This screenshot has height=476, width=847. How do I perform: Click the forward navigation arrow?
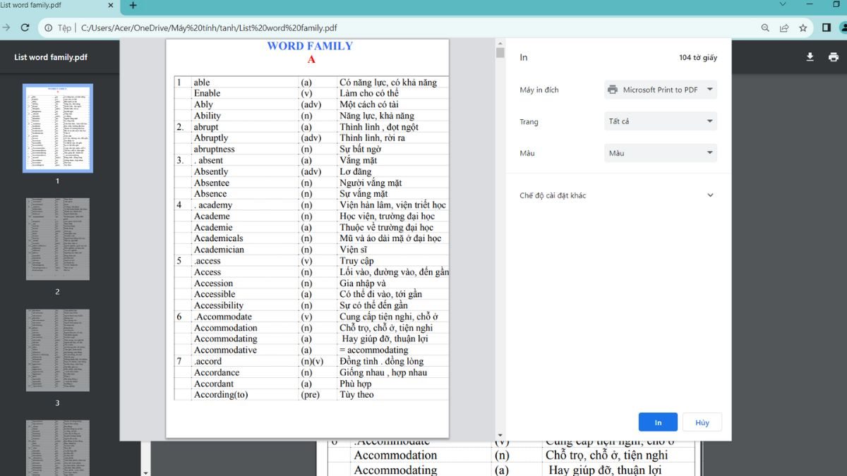[6, 28]
